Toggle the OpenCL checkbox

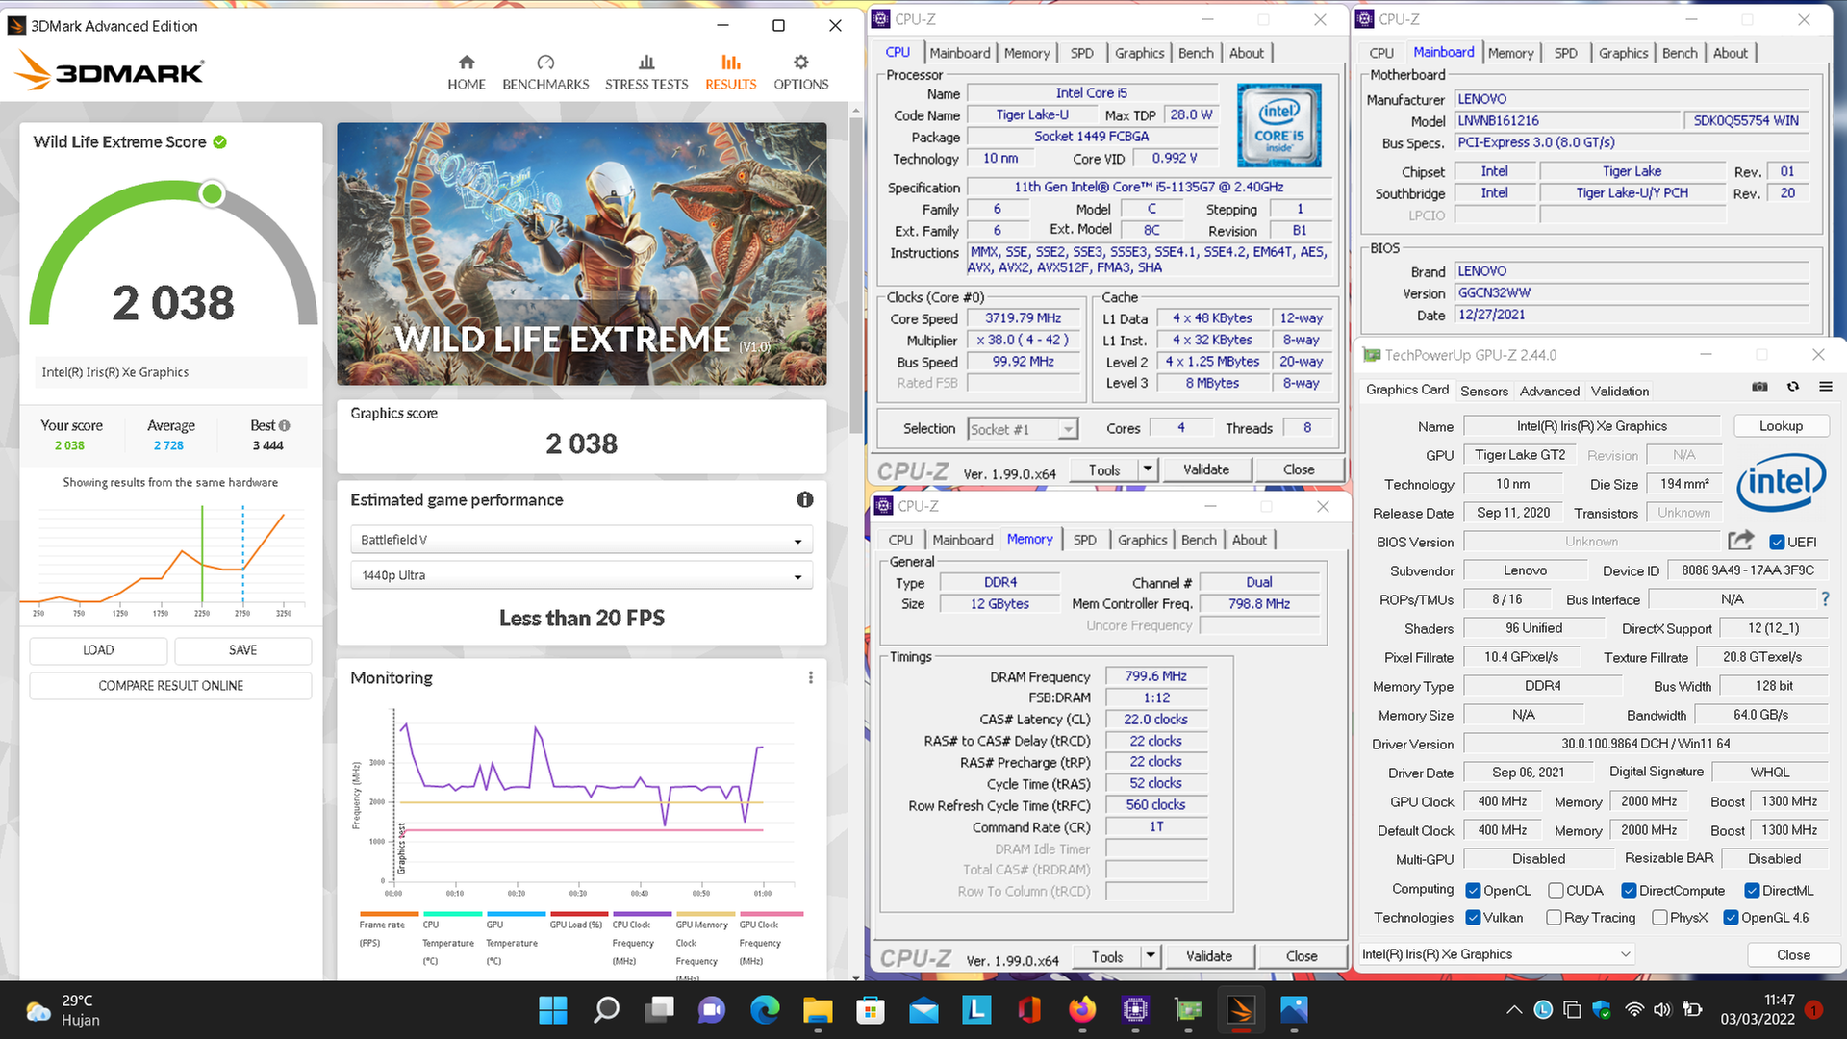(x=1473, y=890)
